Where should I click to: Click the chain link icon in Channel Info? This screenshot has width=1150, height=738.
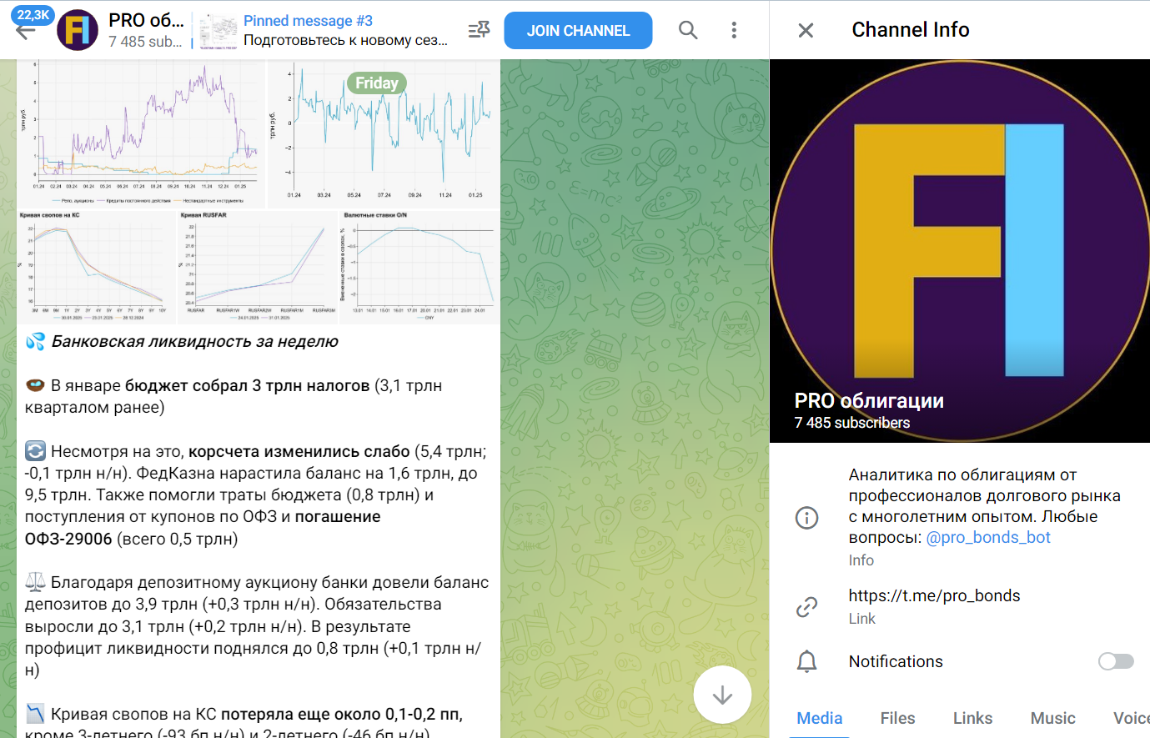tap(806, 607)
